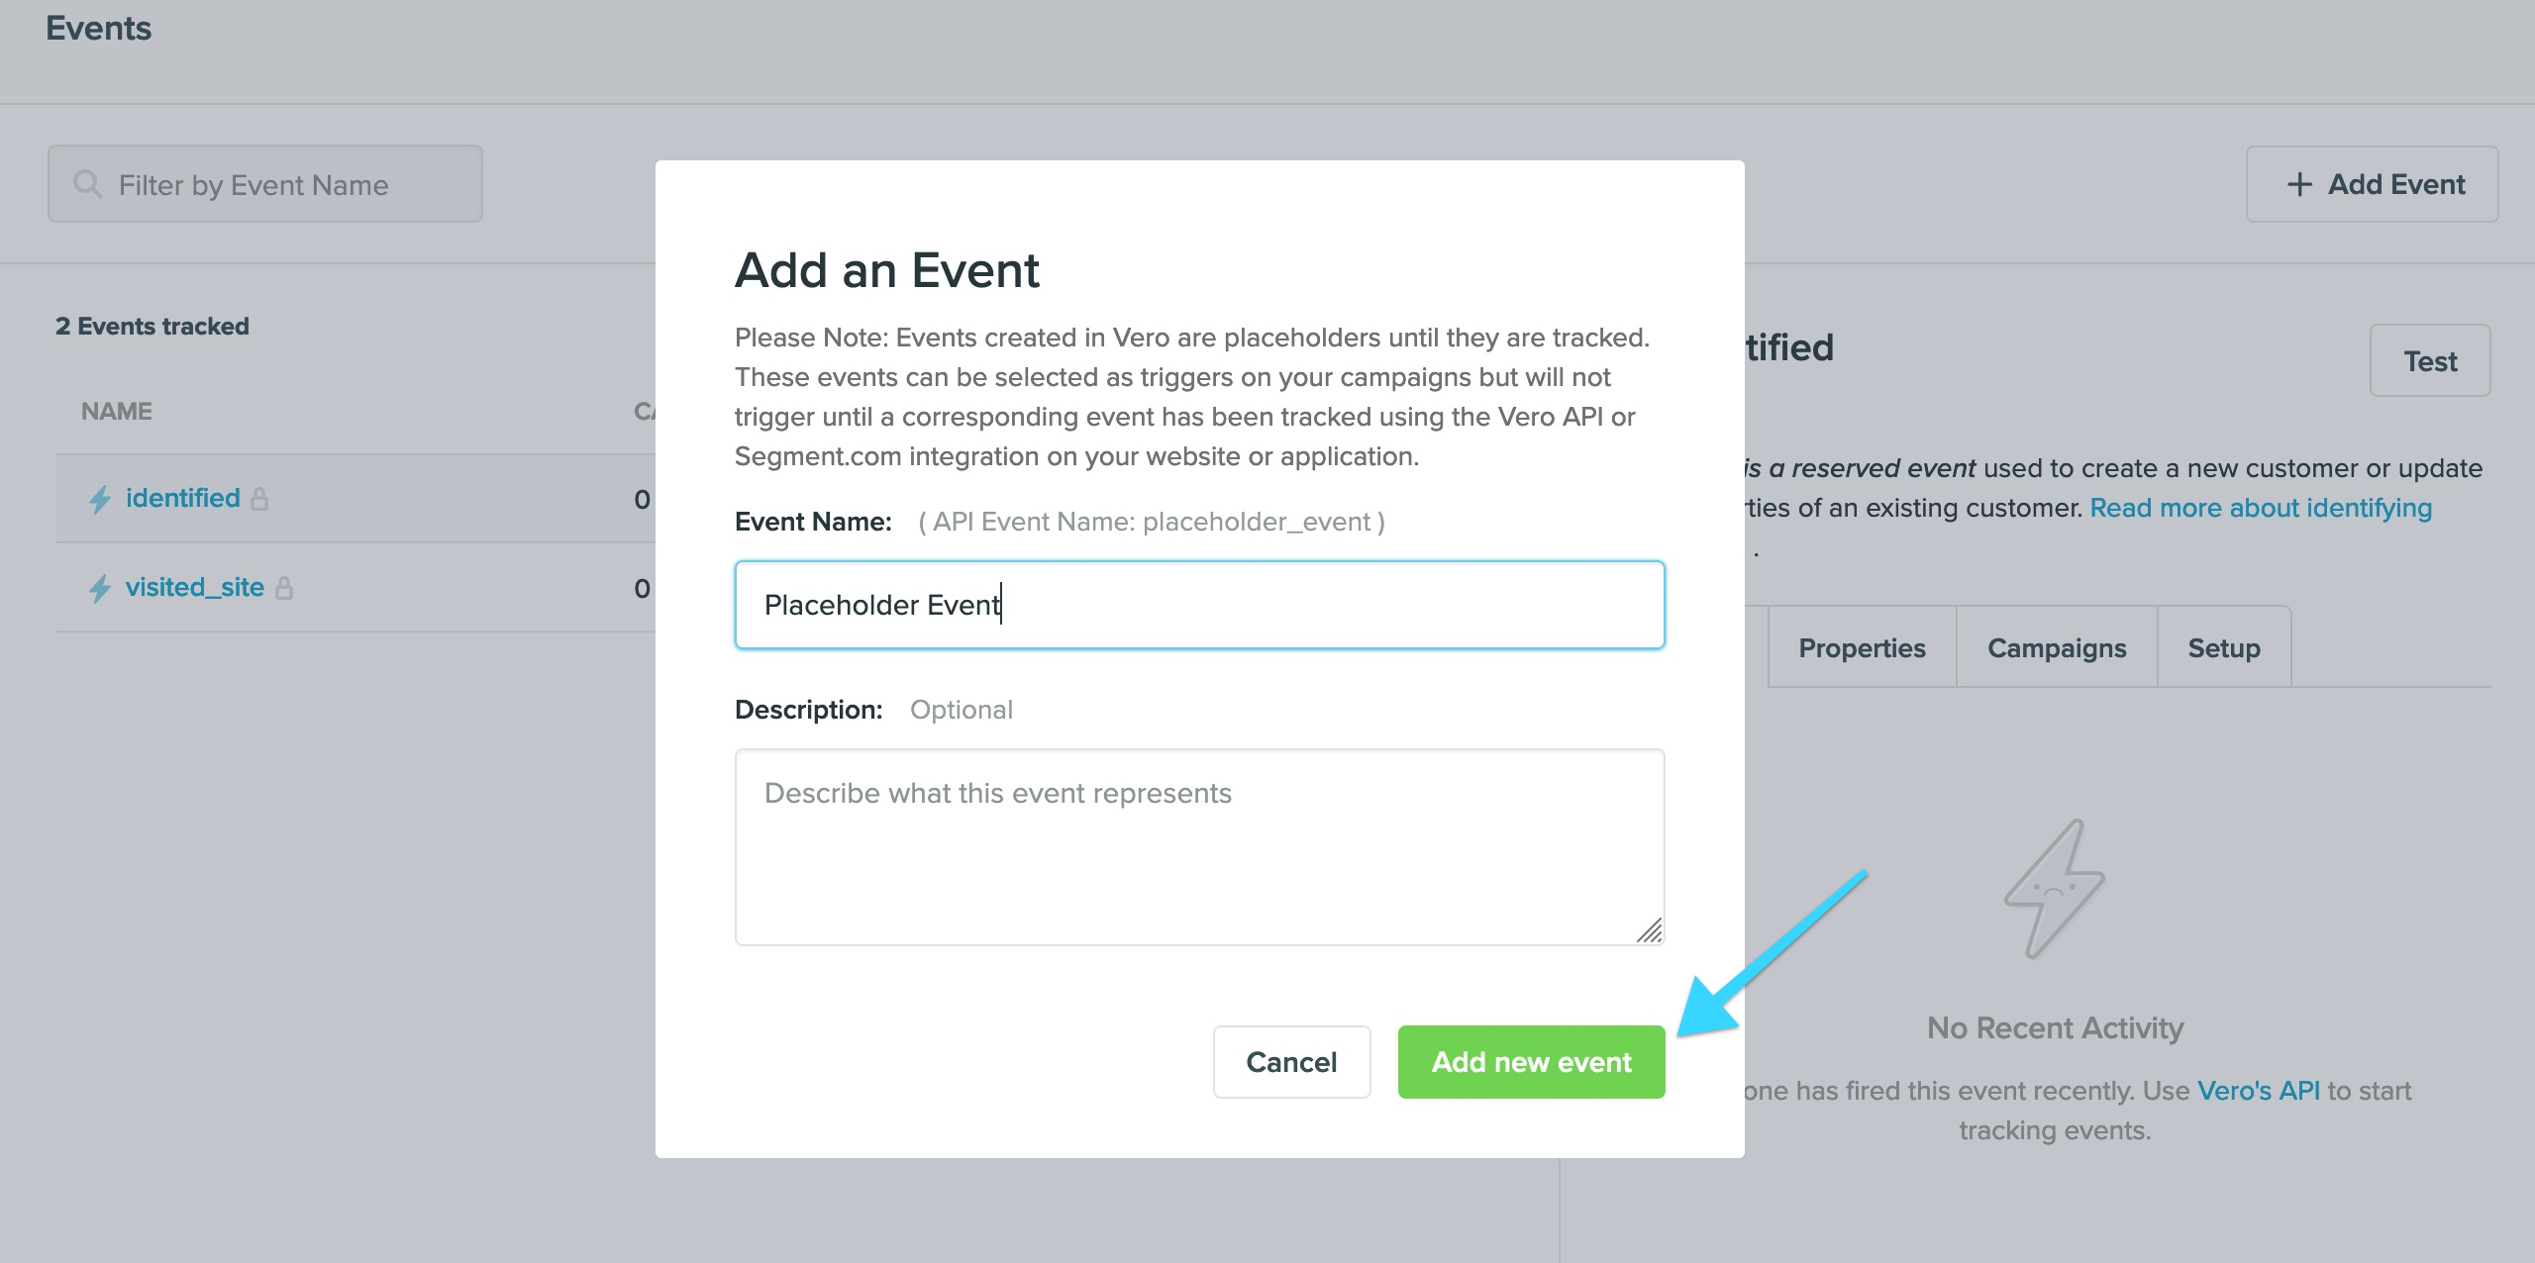Screen dimensions: 2535x1263
Task: Click the lock icon next to visited_site
Action: coord(286,587)
